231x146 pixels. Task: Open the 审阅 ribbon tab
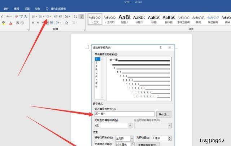coord(17,9)
